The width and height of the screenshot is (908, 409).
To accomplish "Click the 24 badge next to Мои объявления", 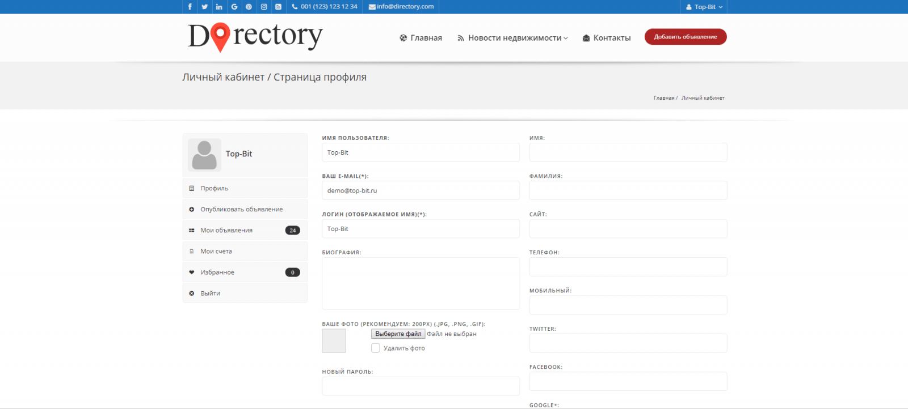I will coord(292,231).
